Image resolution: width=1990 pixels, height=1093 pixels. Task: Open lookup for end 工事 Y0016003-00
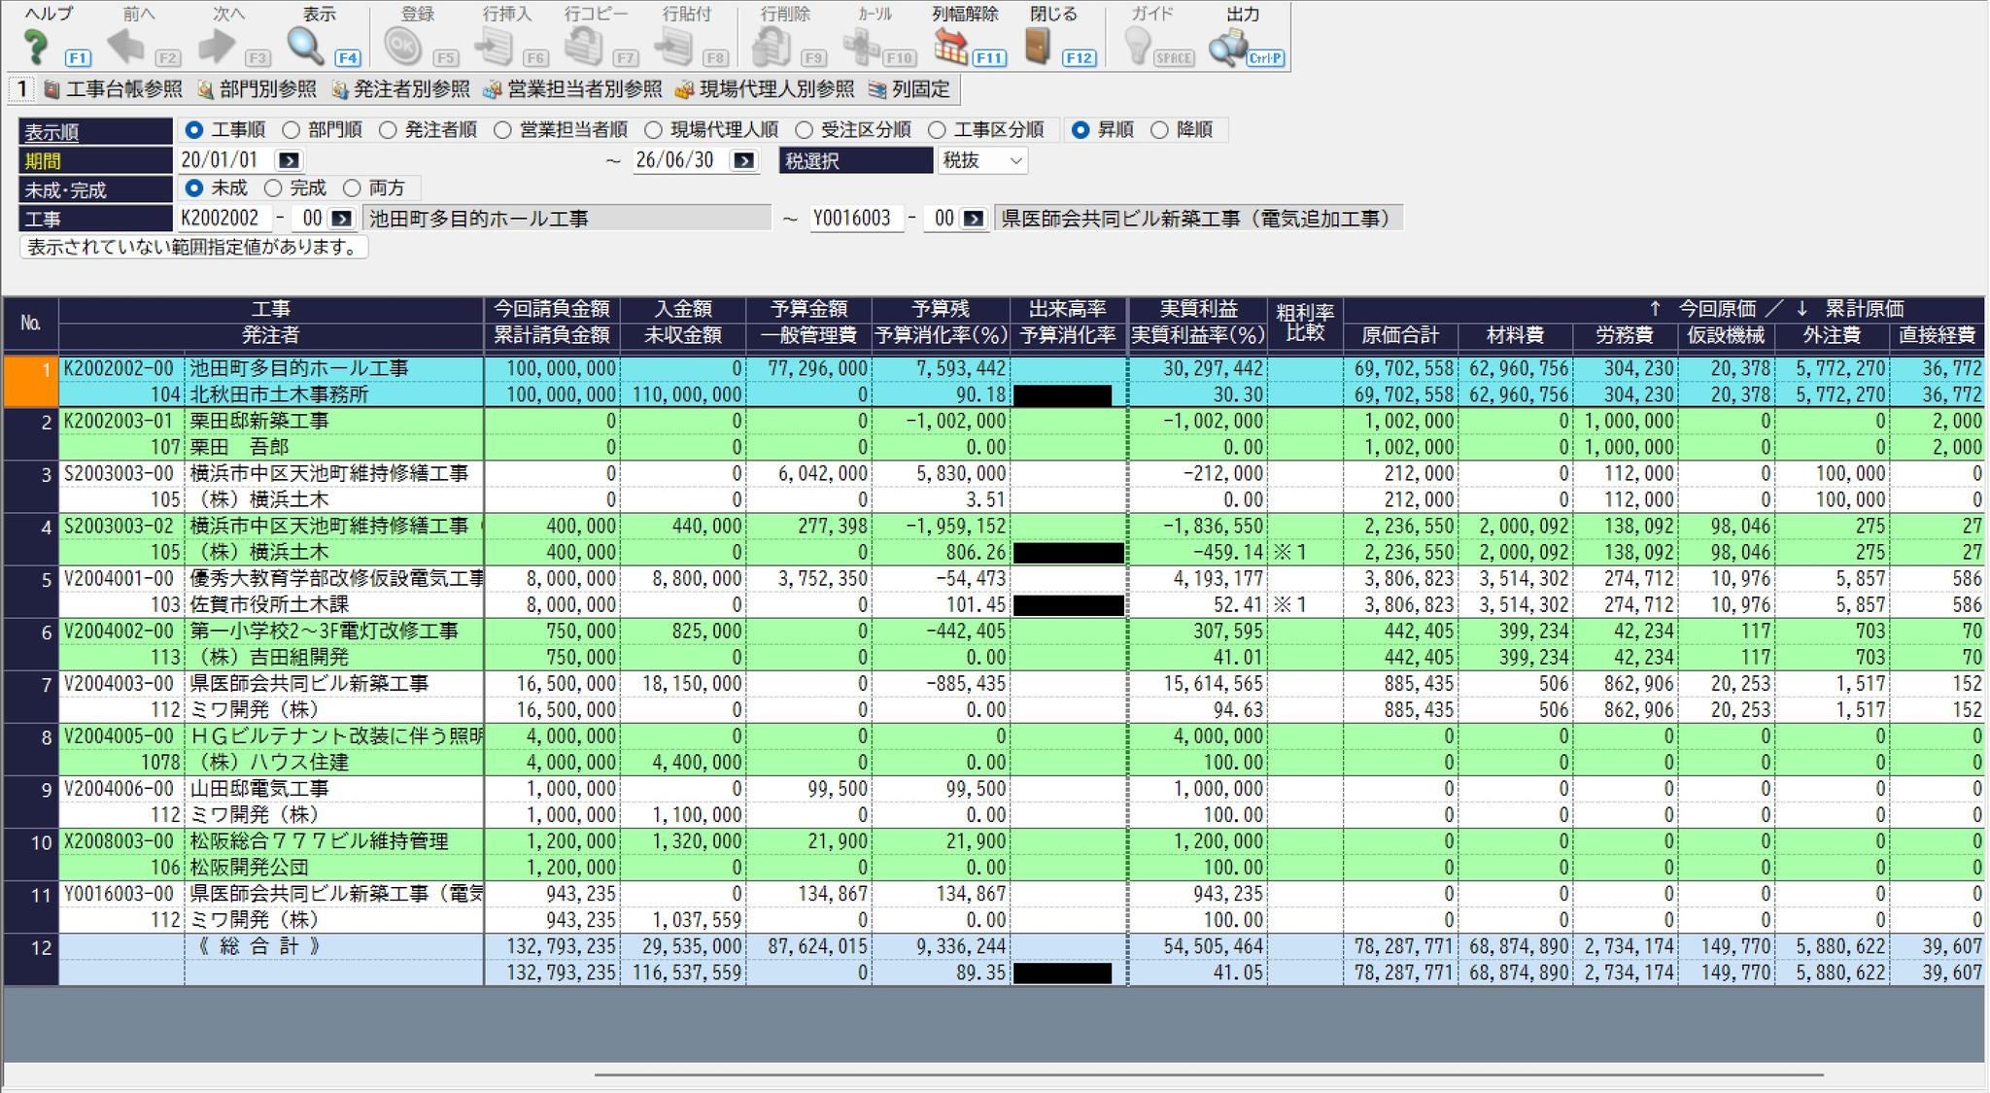pyautogui.click(x=974, y=219)
